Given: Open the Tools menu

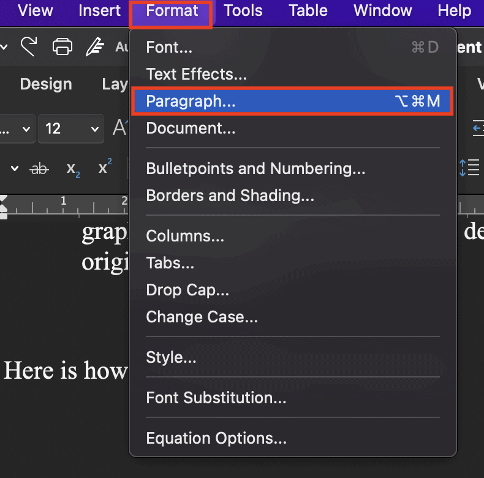Looking at the screenshot, I should click(243, 10).
